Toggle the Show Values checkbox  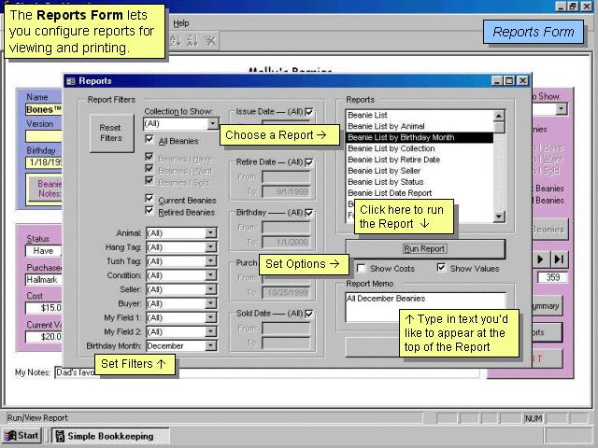point(442,269)
